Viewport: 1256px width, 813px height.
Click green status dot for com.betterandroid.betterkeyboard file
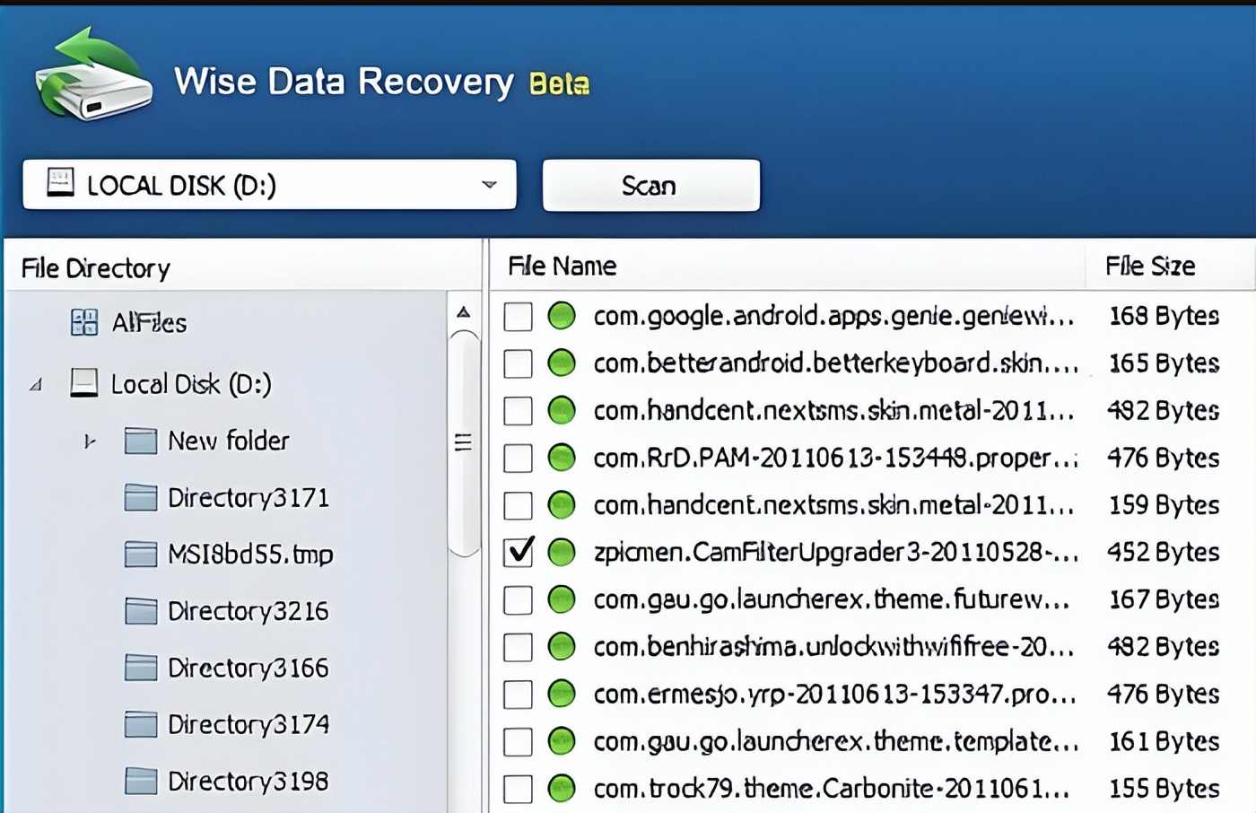point(562,363)
